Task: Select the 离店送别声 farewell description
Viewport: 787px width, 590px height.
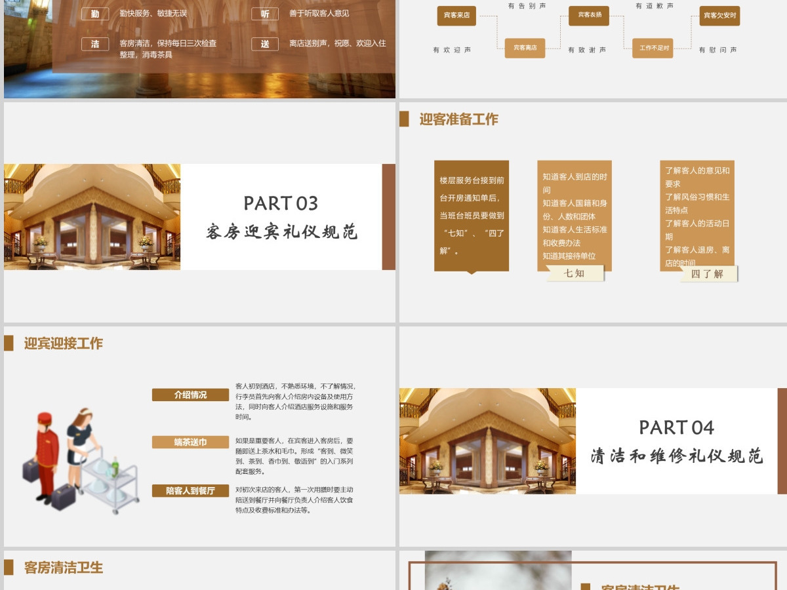Action: pyautogui.click(x=337, y=44)
